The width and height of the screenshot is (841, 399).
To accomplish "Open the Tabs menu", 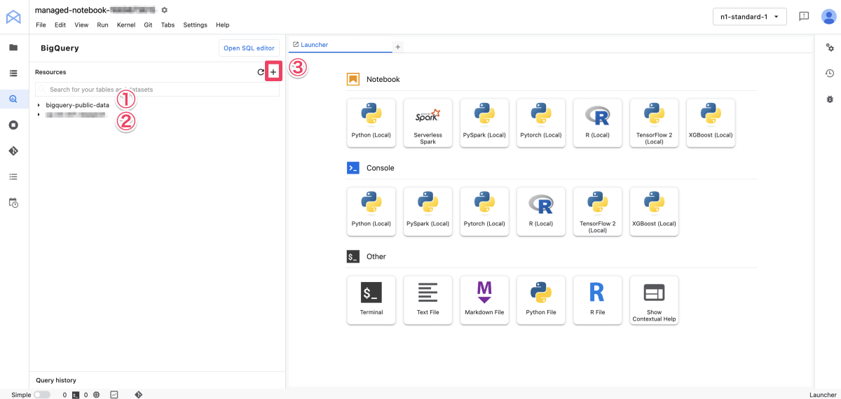I will (167, 24).
